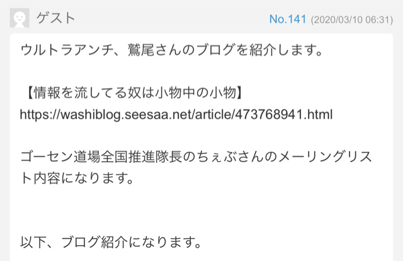Click the closing 】 bracket of the title
The height and width of the screenshot is (261, 403).
239,92
